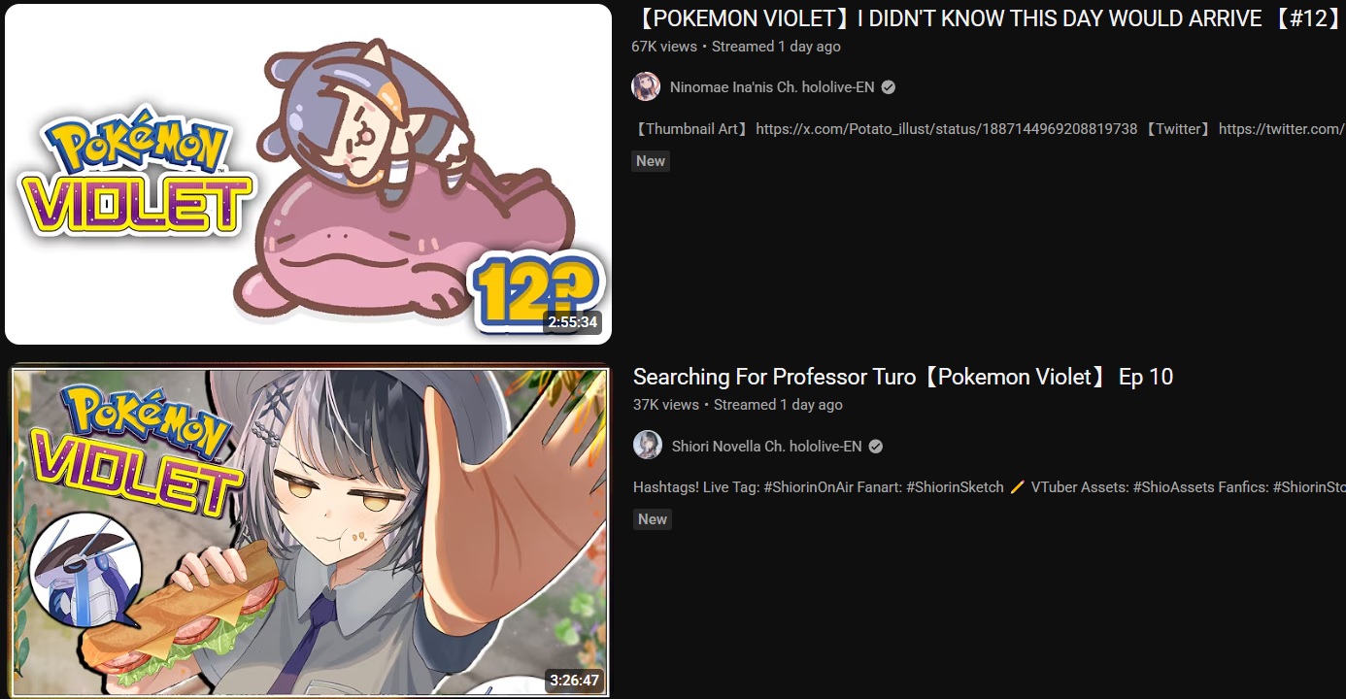
Task: Click the 2:55:34 duration badge
Action: [x=572, y=322]
